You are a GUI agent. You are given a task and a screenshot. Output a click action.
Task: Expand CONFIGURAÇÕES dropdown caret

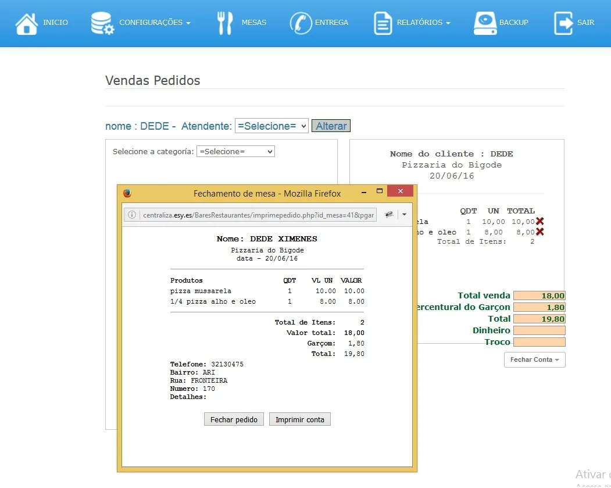point(188,23)
